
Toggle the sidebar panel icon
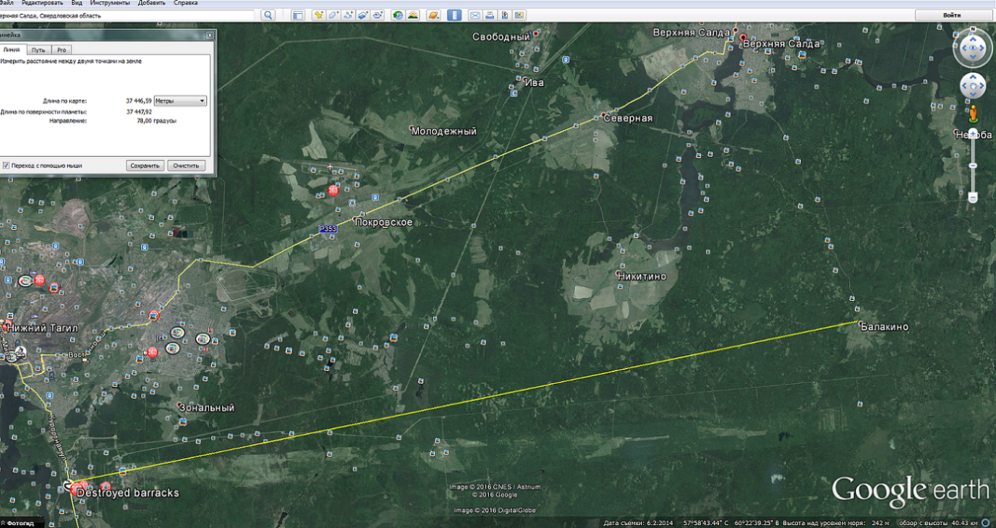297,15
